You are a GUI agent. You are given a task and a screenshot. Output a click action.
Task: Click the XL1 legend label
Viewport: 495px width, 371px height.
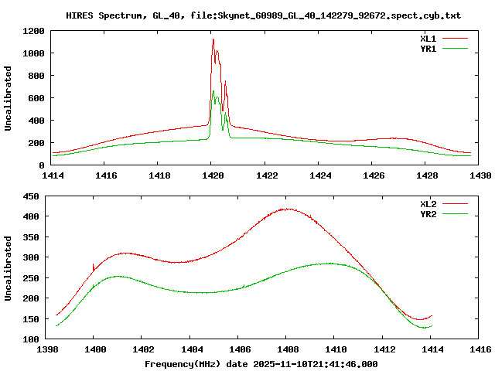pyautogui.click(x=428, y=38)
